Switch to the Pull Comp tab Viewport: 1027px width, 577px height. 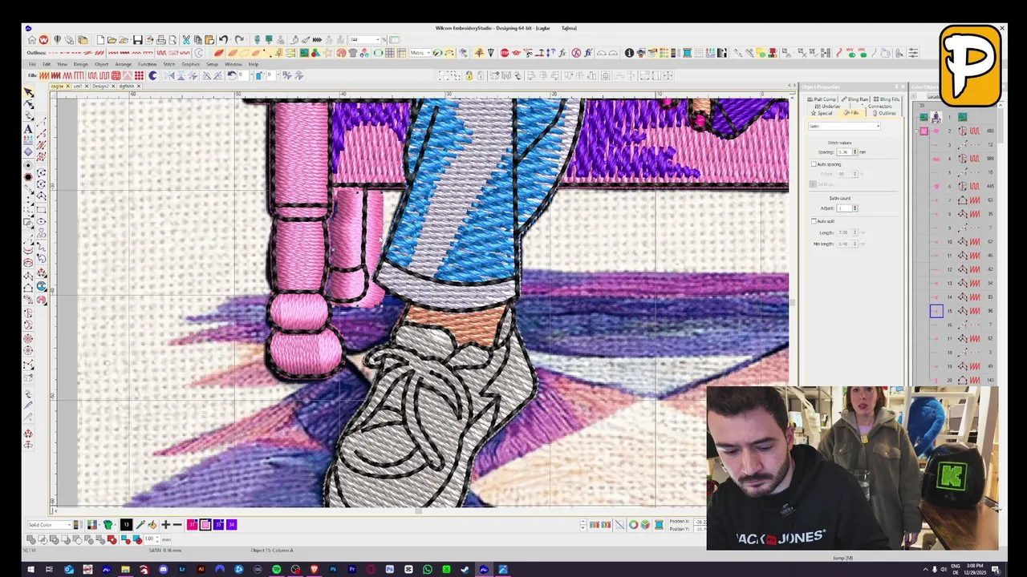(x=822, y=99)
